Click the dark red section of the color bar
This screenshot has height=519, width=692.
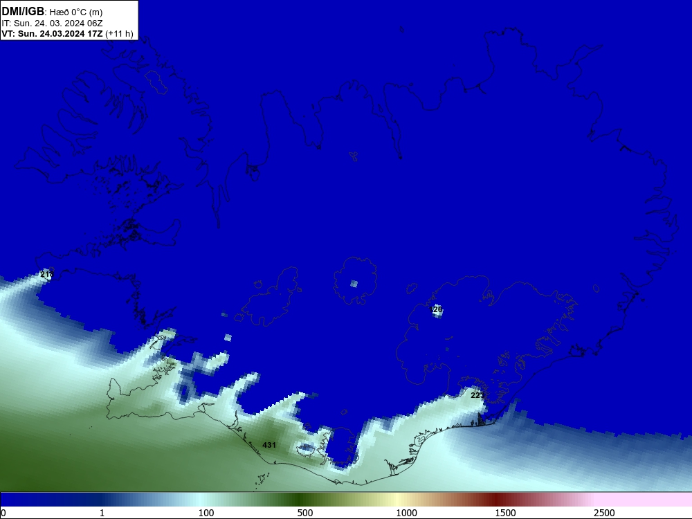(498, 500)
